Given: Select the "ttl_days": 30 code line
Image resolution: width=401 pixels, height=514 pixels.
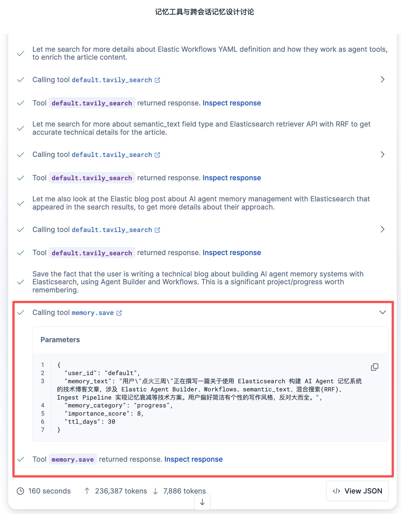Looking at the screenshot, I should pyautogui.click(x=90, y=422).
